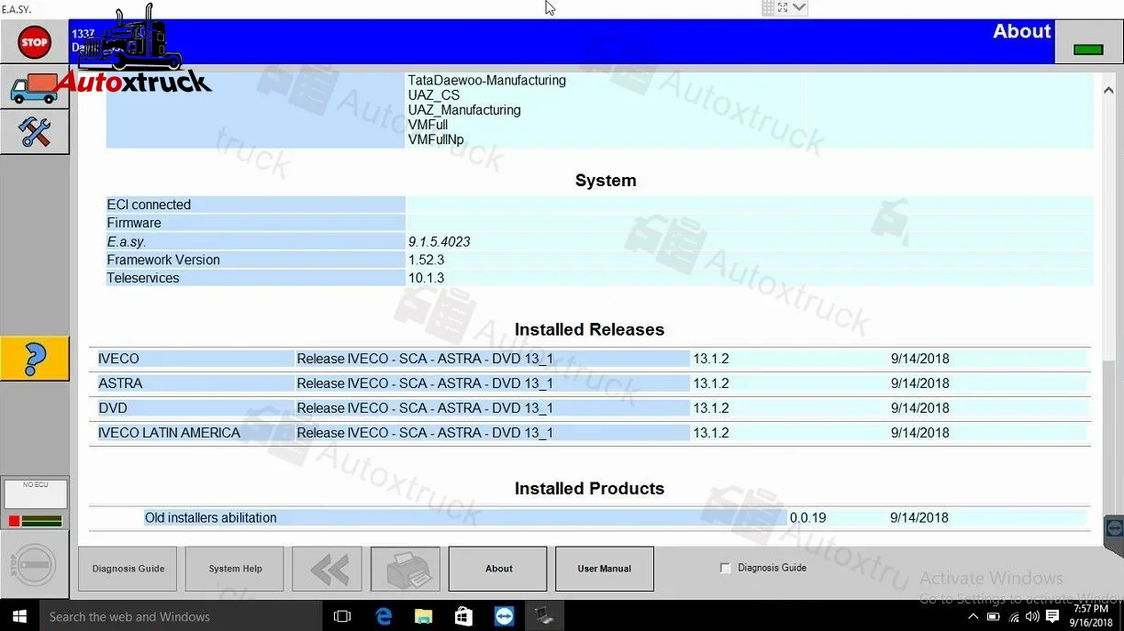Select the yellow question mark help icon
Viewport: 1124px width, 631px height.
(x=34, y=359)
